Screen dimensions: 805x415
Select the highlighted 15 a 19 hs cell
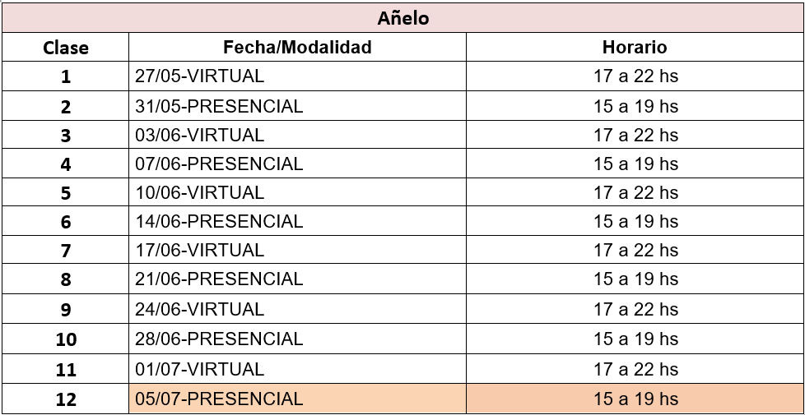pos(635,398)
